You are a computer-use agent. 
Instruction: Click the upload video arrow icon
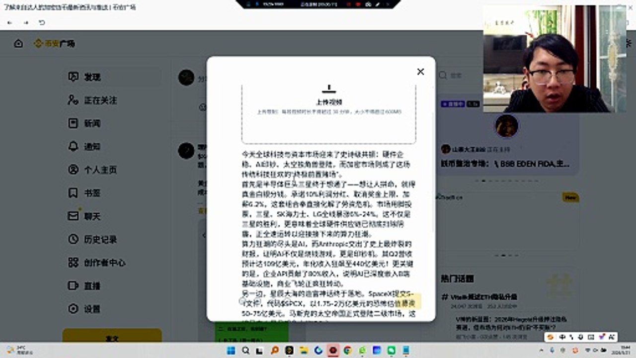pyautogui.click(x=328, y=89)
